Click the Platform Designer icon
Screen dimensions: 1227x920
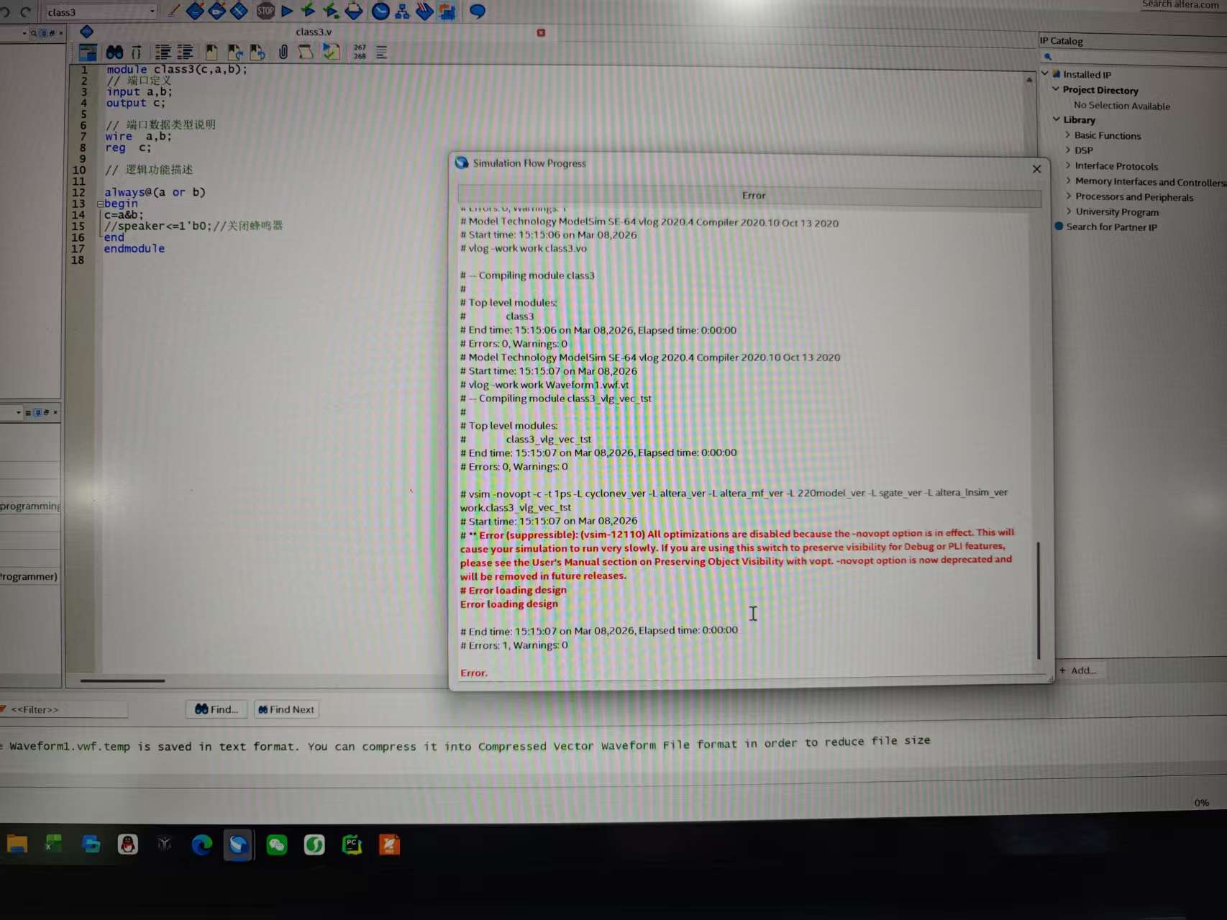coord(447,12)
